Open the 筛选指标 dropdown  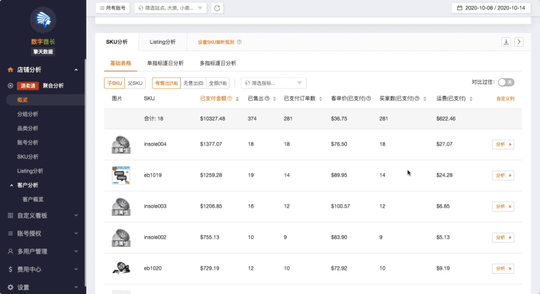coord(273,83)
